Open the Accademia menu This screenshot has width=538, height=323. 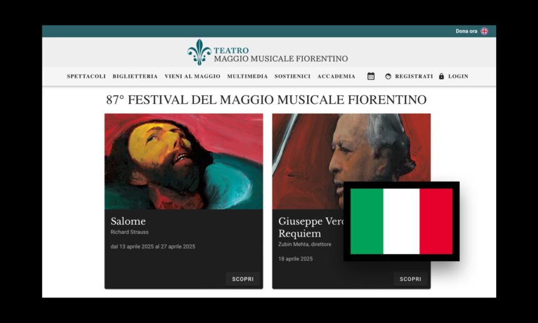point(337,76)
